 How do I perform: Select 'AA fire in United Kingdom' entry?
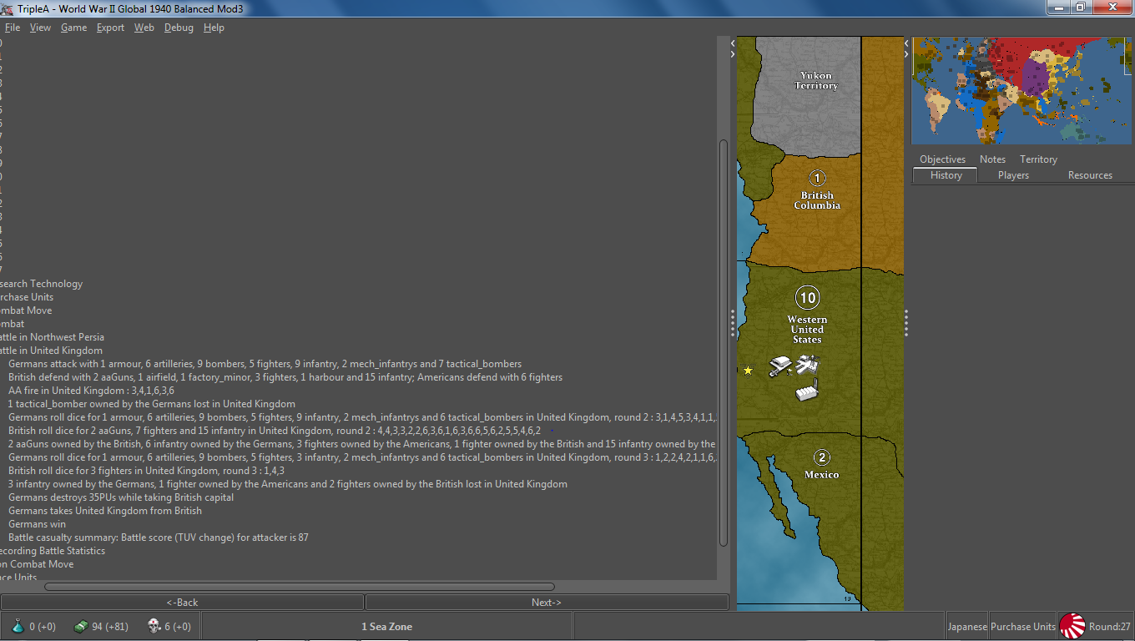(91, 391)
